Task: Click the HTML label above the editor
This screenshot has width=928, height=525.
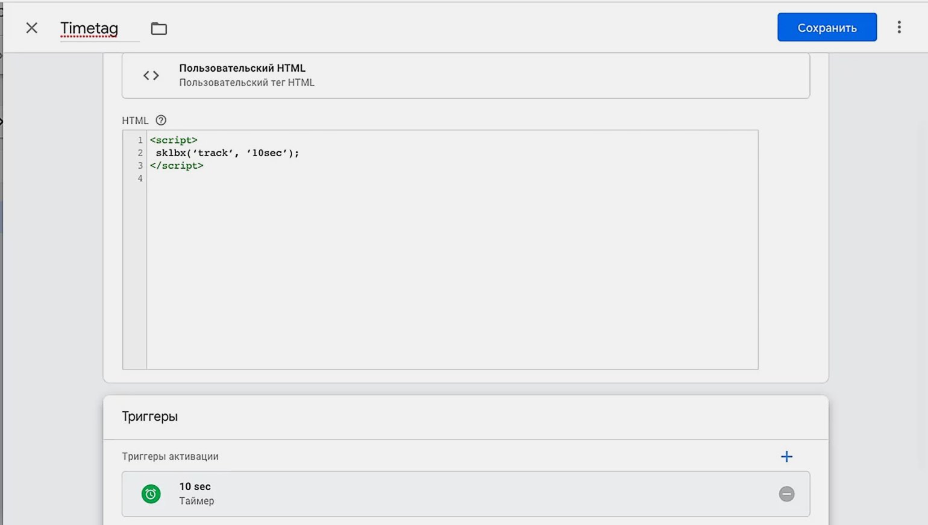Action: pyautogui.click(x=135, y=121)
